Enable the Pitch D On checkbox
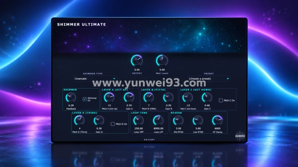The width and height of the screenshot is (298, 167). tap(113, 124)
